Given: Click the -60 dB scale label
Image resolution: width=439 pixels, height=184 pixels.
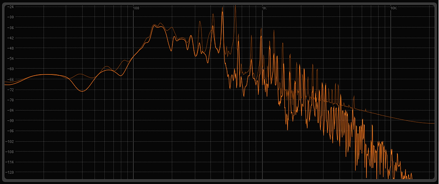Looking at the screenshot, I should tap(11, 68).
